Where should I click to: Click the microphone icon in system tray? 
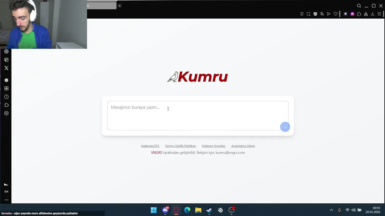339,210
